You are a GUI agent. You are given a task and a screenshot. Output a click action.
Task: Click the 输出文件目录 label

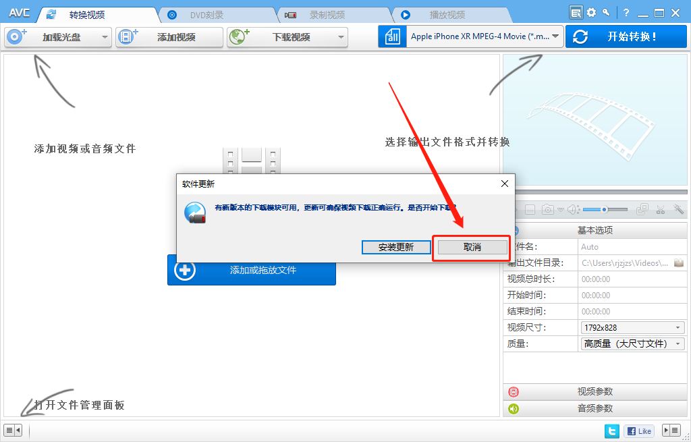(534, 263)
